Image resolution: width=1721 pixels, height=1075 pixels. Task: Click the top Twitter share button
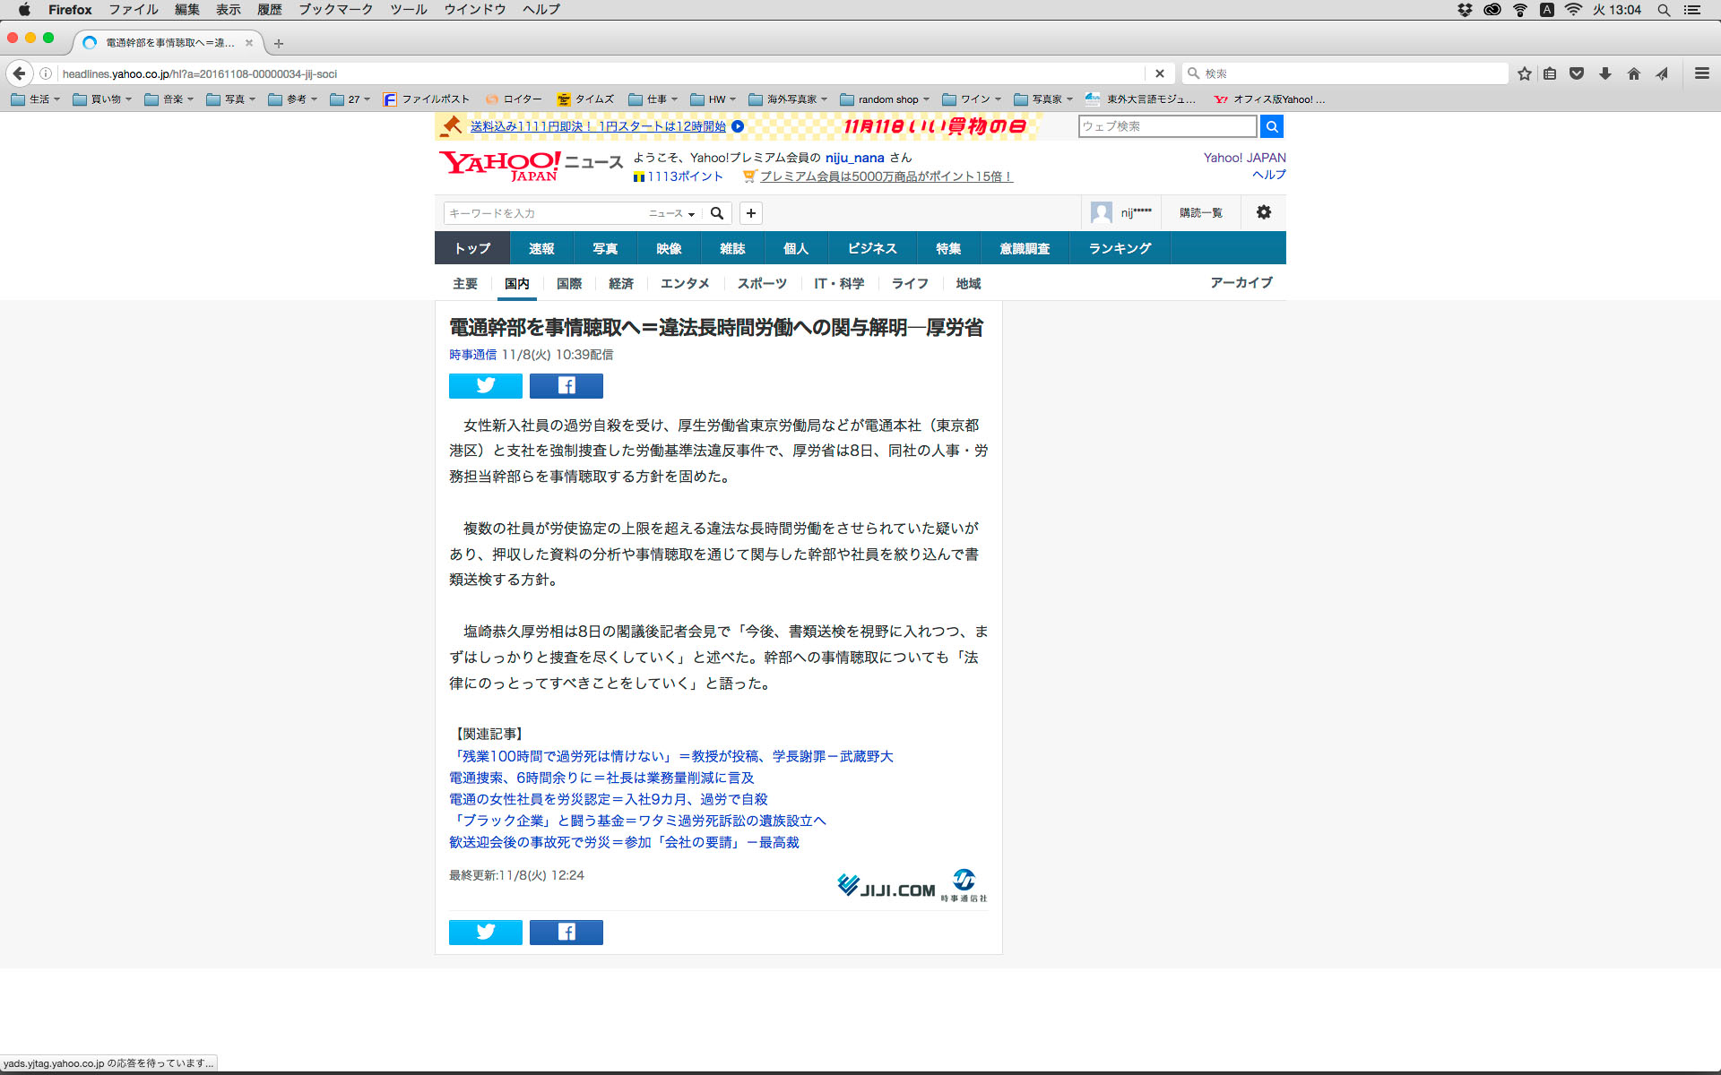pyautogui.click(x=485, y=386)
